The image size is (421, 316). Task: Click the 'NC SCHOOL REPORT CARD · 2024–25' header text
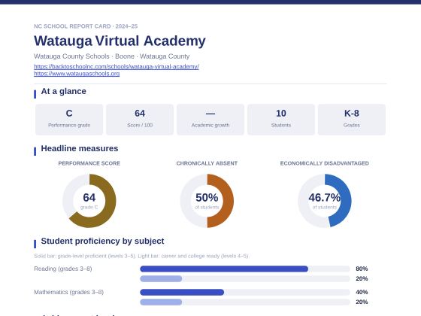coord(86,26)
